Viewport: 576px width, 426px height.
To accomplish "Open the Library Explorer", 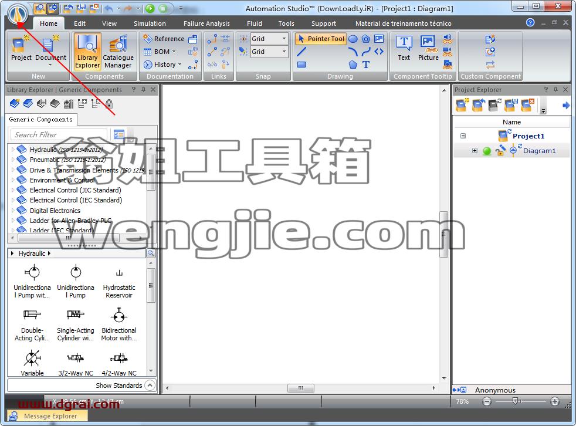I will click(x=87, y=52).
